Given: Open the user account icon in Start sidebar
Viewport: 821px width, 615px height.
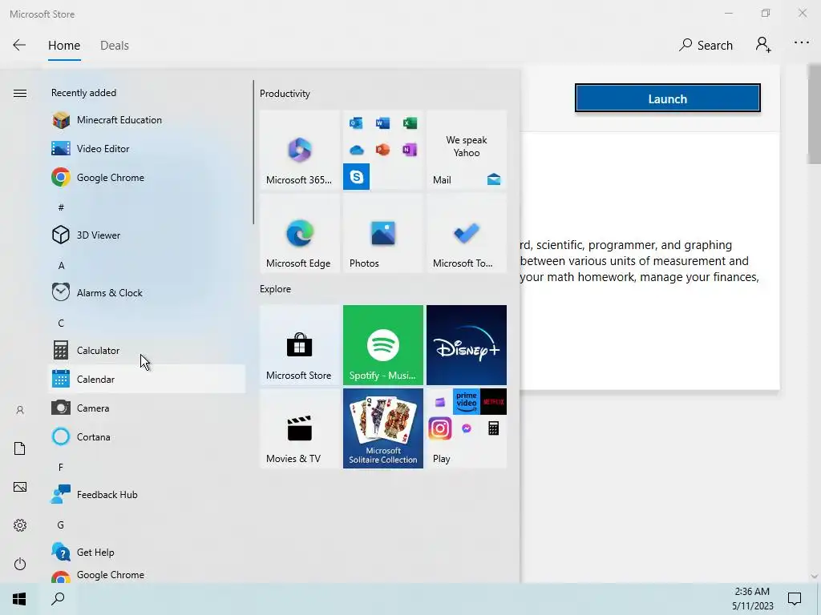Looking at the screenshot, I should [x=20, y=410].
